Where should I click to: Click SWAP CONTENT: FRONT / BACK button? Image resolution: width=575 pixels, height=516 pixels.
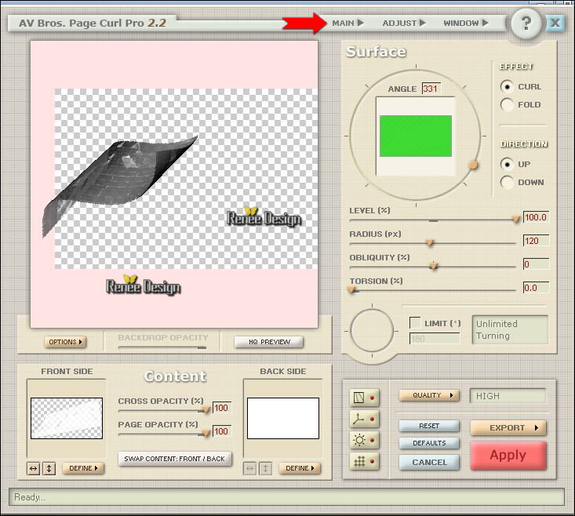pyautogui.click(x=175, y=459)
